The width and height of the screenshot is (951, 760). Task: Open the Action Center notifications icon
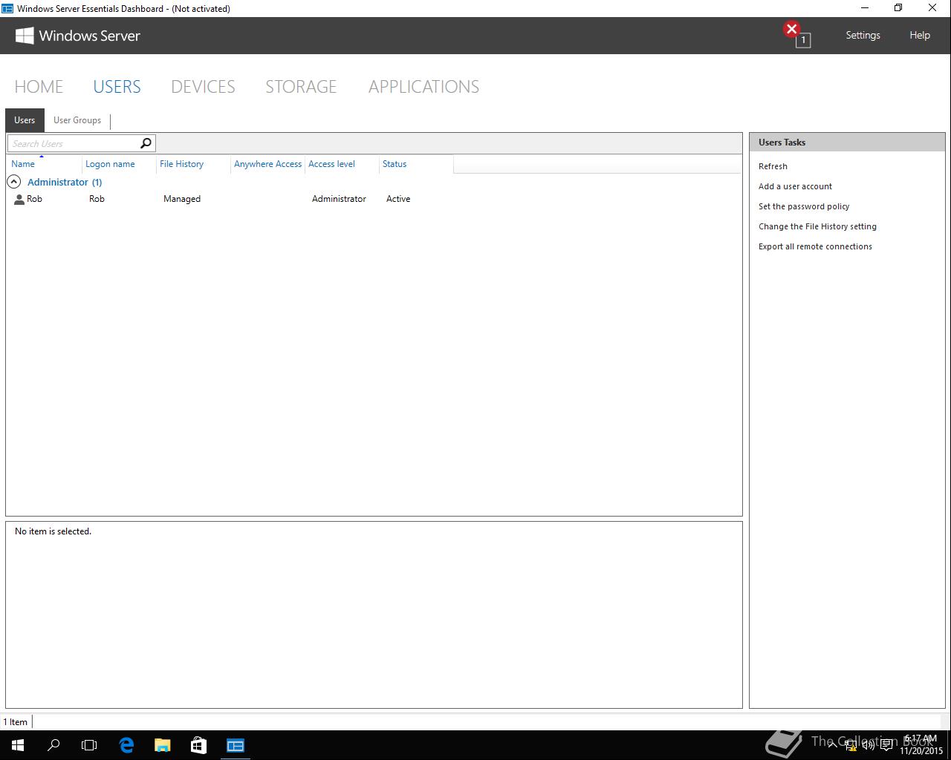tap(886, 745)
